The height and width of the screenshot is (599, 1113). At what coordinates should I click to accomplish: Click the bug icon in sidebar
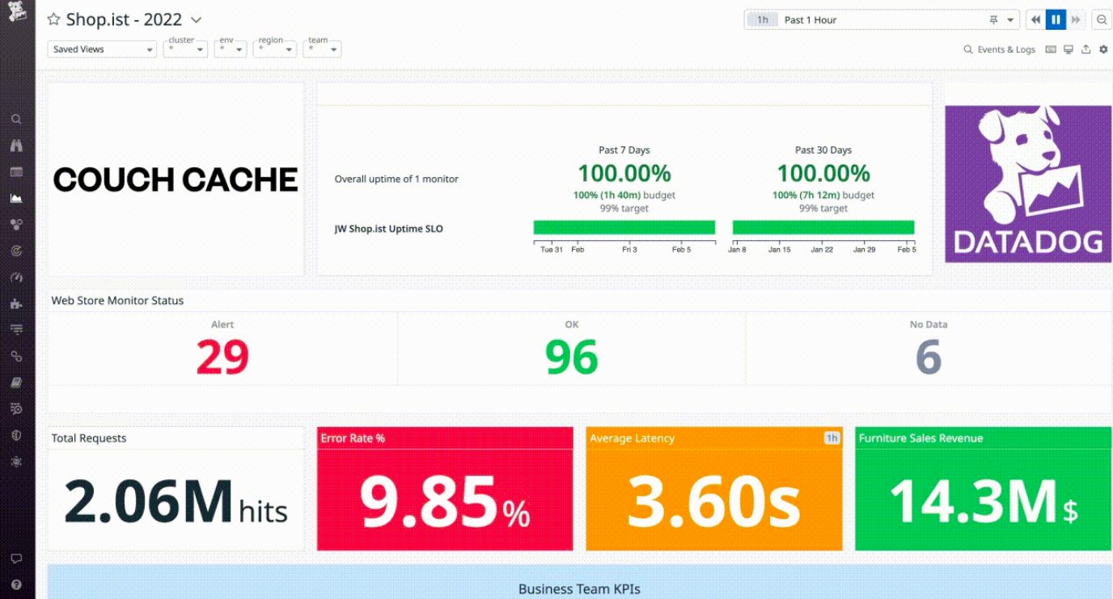[x=16, y=462]
